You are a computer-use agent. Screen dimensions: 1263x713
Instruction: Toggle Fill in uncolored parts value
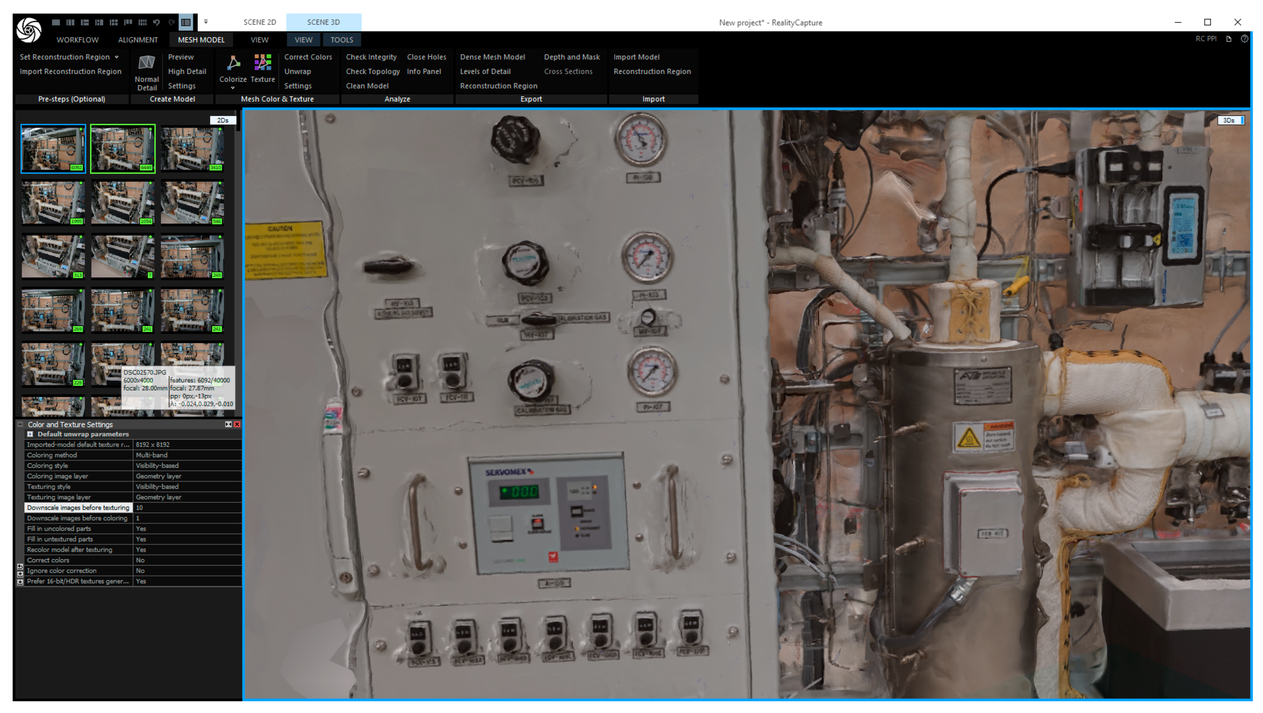(x=186, y=529)
